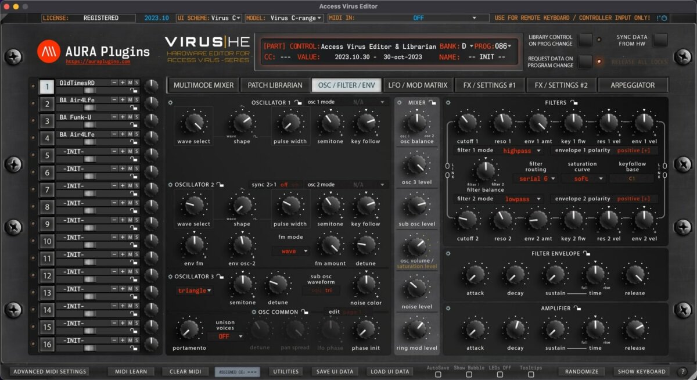The width and height of the screenshot is (697, 380).
Task: Click the Clear MIDI button
Action: pyautogui.click(x=185, y=371)
